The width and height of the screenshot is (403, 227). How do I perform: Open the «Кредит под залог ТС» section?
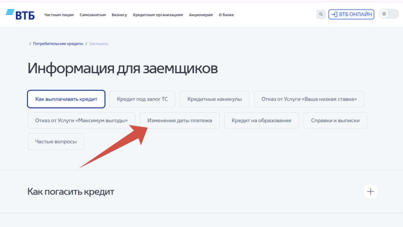tap(142, 99)
